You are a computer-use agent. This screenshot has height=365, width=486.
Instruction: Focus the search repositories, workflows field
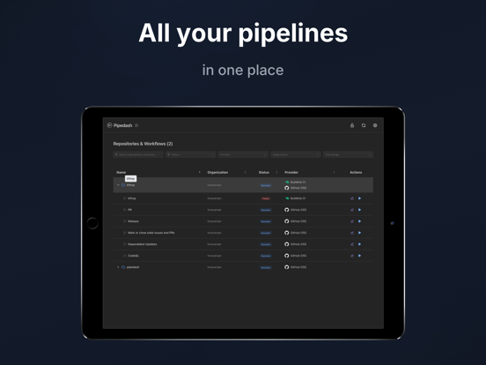tap(138, 154)
